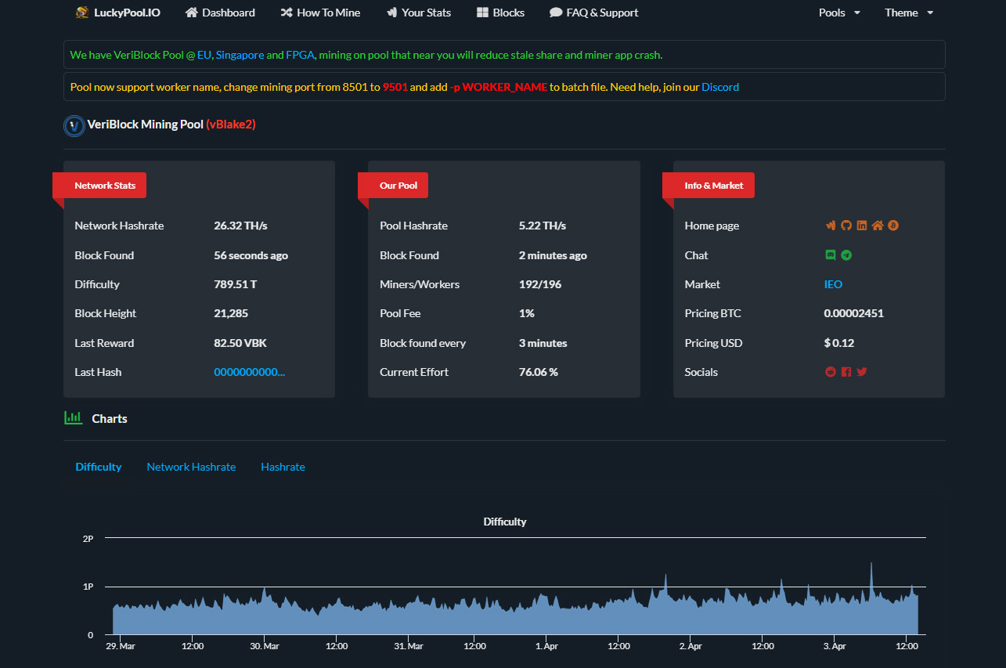Click the '56 seconds ago' Block Found value
The height and width of the screenshot is (668, 1006).
pyautogui.click(x=251, y=255)
